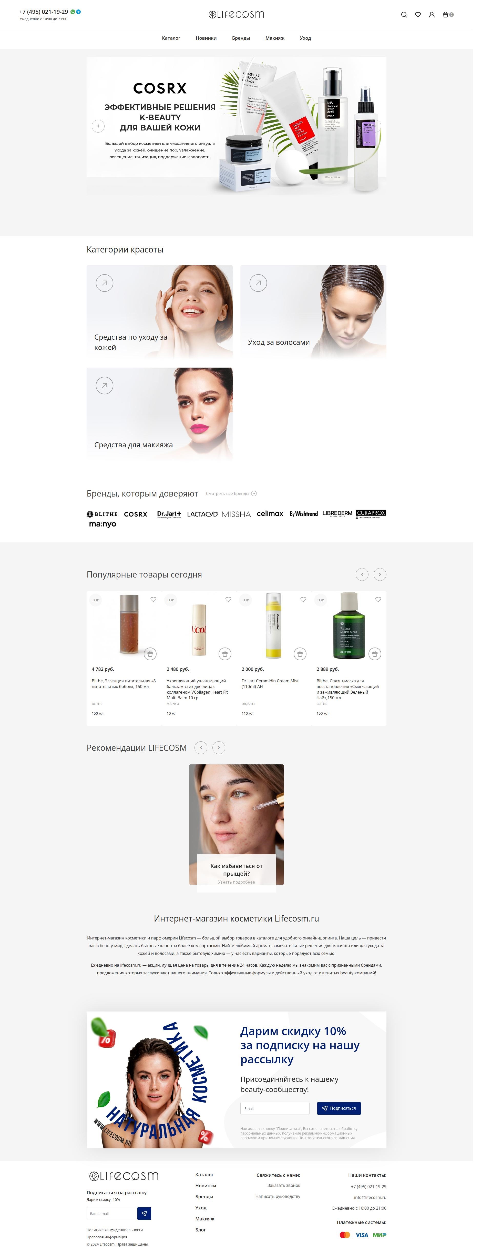The width and height of the screenshot is (492, 1254).
Task: Click the Подписаться button
Action: (x=339, y=1108)
